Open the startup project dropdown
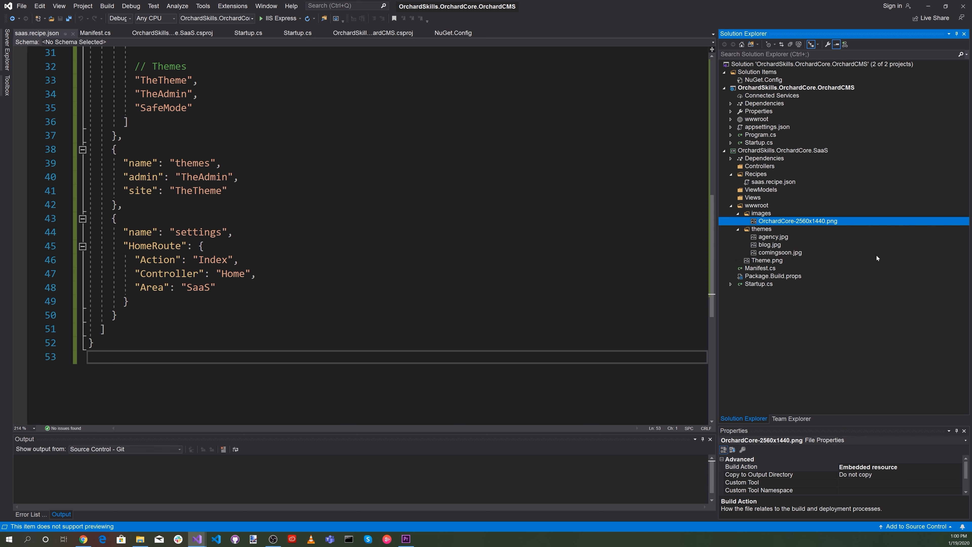972x547 pixels. point(217,18)
